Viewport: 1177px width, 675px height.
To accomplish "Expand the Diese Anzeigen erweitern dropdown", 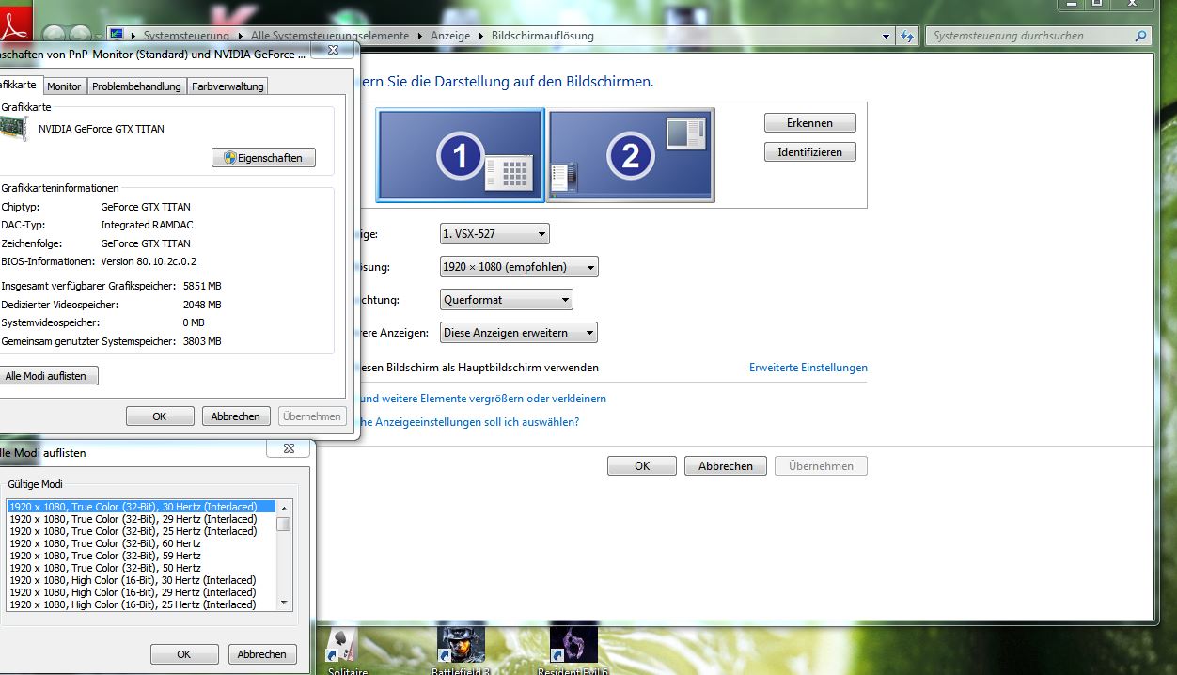I will pos(519,333).
